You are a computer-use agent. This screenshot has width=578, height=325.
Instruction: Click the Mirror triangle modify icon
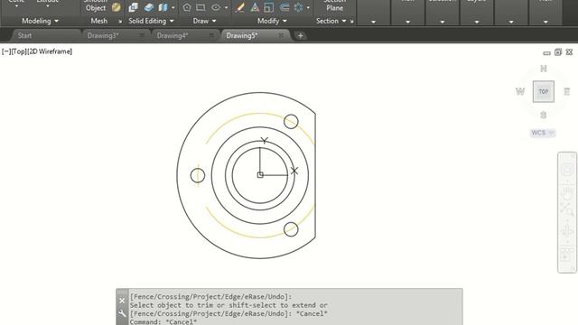[255, 7]
